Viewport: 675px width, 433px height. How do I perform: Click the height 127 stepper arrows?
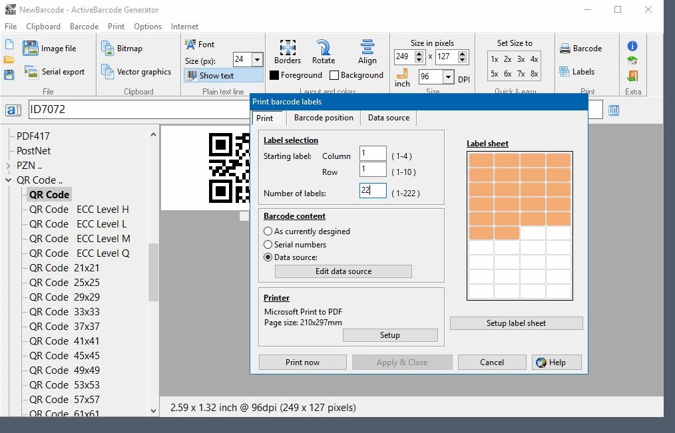(463, 57)
